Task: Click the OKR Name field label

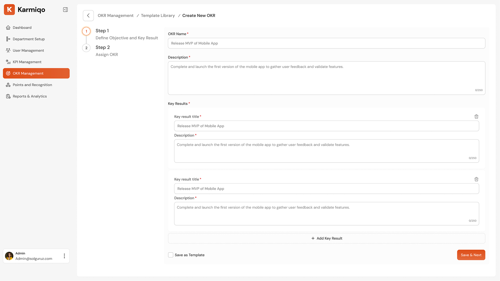Action: pyautogui.click(x=177, y=34)
